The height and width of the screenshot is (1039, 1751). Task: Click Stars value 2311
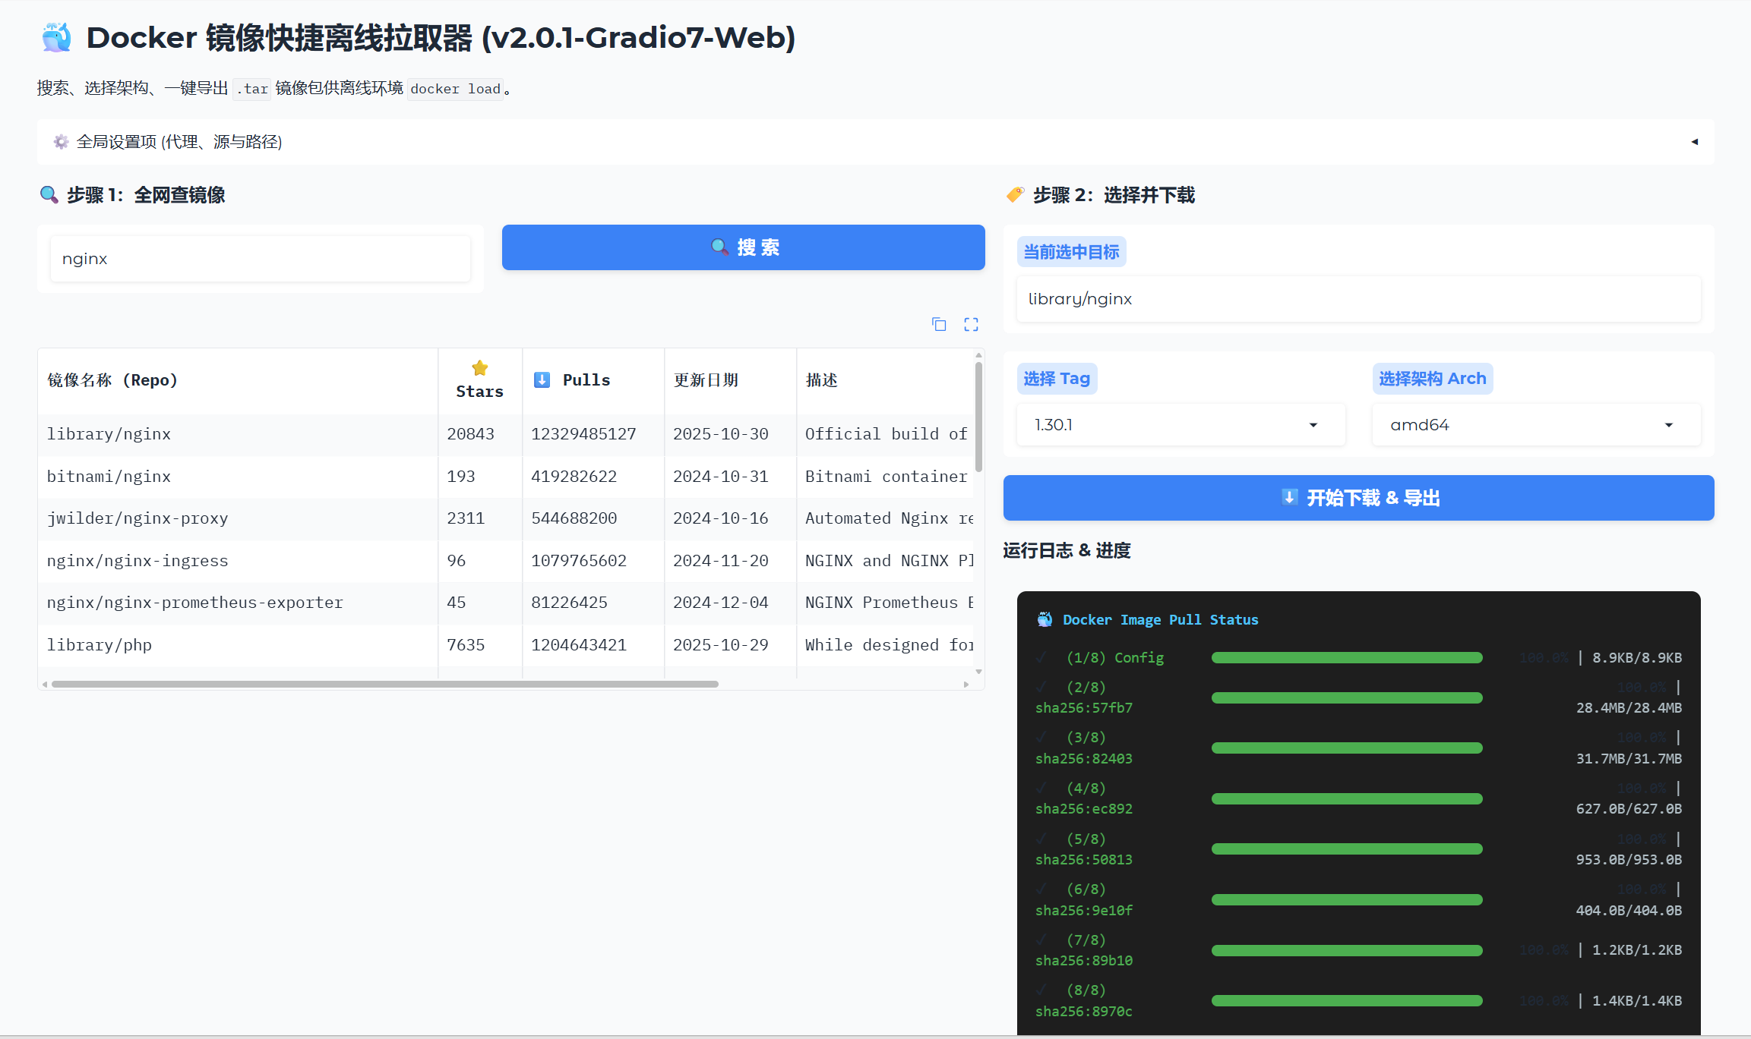(466, 518)
